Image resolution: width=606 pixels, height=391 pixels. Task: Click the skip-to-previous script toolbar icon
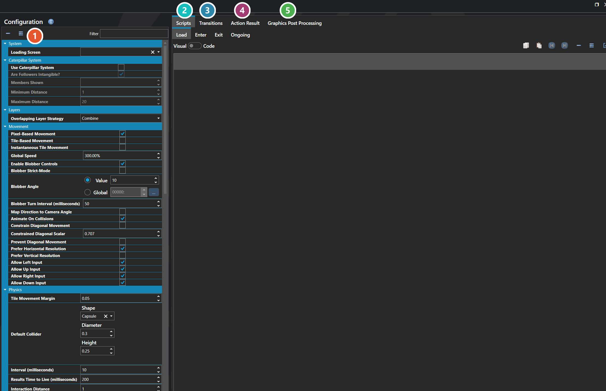(552, 46)
